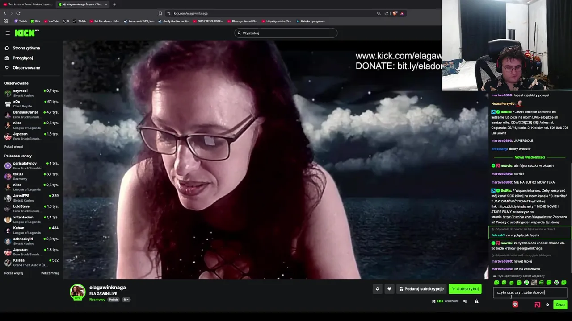Click the elagawinknaga streamer avatar

[x=77, y=292]
